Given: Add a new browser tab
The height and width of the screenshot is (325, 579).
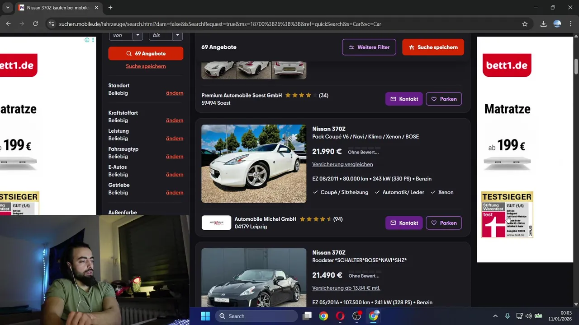Looking at the screenshot, I should 110,8.
